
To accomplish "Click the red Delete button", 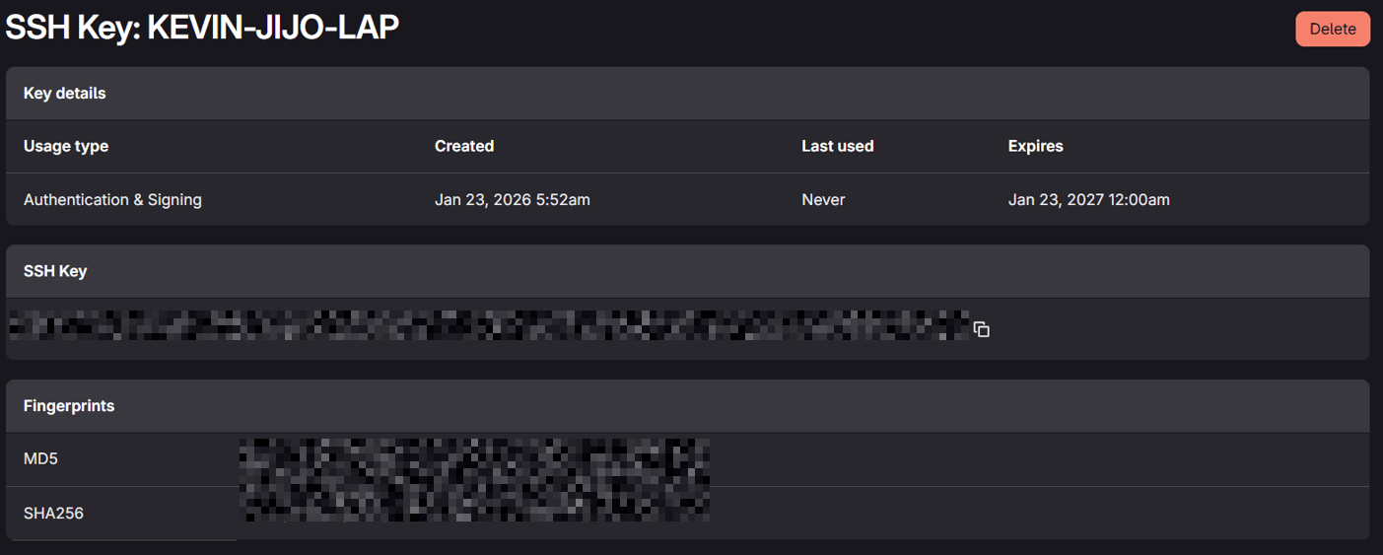I will [x=1333, y=29].
